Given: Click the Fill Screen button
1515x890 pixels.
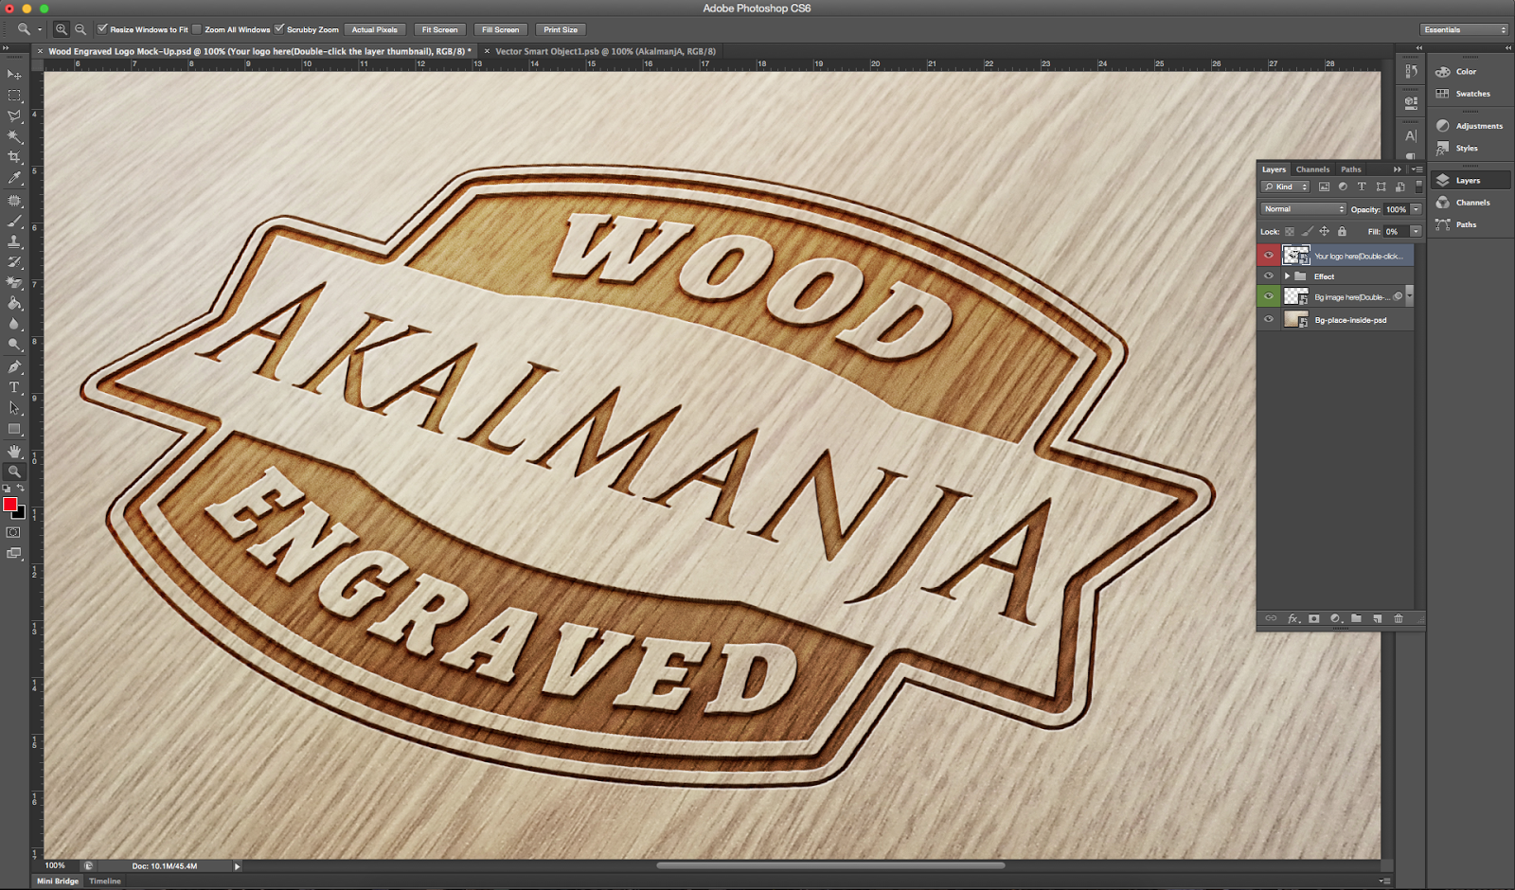Looking at the screenshot, I should pyautogui.click(x=500, y=29).
